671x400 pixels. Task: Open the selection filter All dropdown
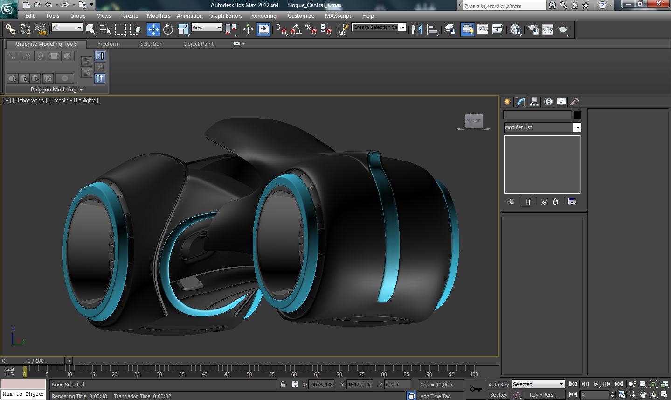67,28
